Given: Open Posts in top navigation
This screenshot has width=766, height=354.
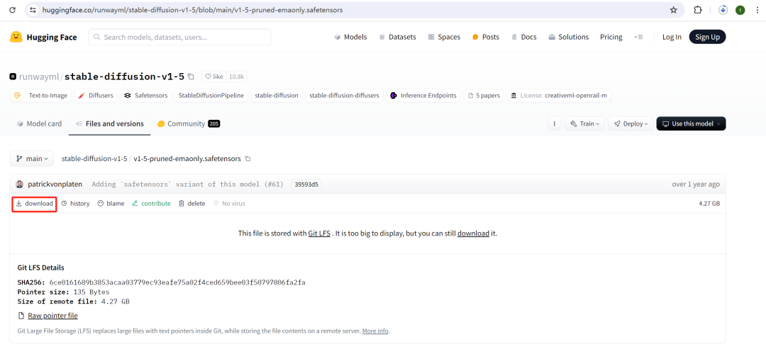Looking at the screenshot, I should pos(486,37).
